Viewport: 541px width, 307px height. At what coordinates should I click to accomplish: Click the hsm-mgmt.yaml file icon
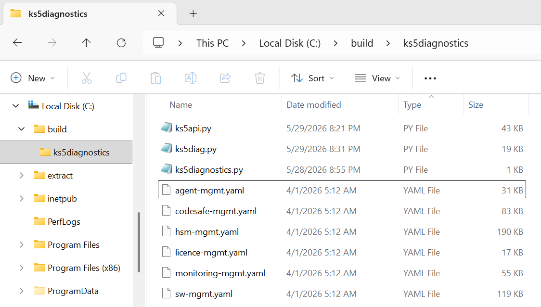point(167,231)
